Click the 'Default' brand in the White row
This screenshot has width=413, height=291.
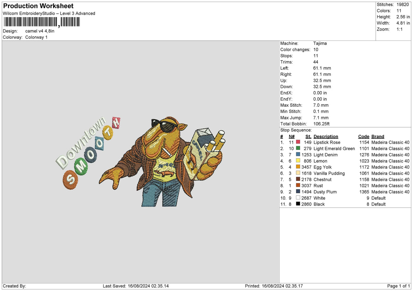pos(379,198)
